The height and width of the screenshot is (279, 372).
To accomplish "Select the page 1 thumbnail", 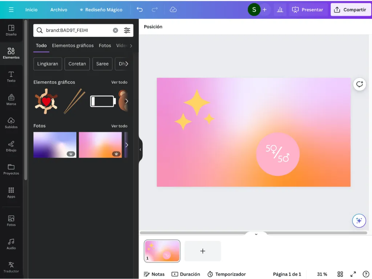I will pyautogui.click(x=162, y=251).
